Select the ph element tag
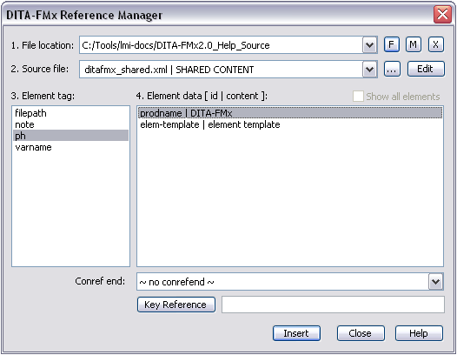This screenshot has height=355, width=457. click(x=70, y=136)
